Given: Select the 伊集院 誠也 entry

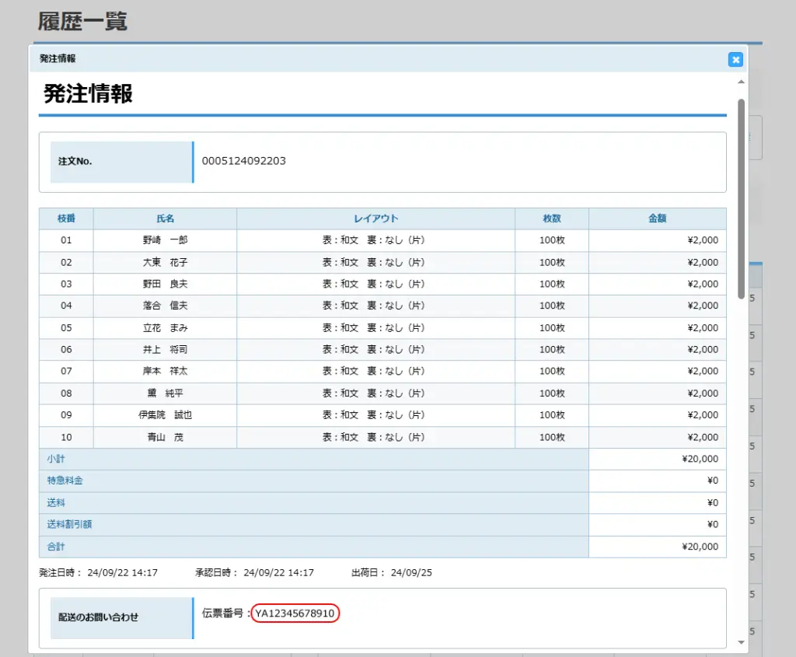Looking at the screenshot, I should (165, 414).
